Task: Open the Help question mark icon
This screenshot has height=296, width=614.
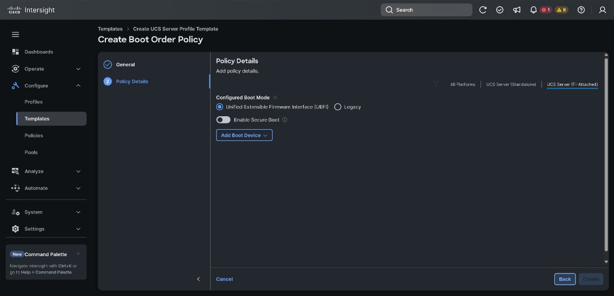Action: 581,10
